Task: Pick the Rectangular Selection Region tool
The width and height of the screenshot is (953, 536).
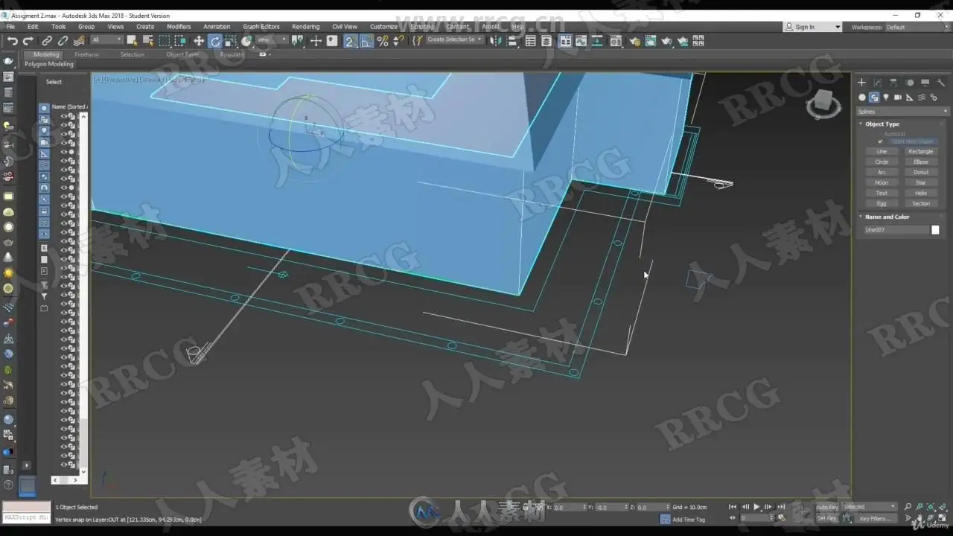Action: pos(164,41)
